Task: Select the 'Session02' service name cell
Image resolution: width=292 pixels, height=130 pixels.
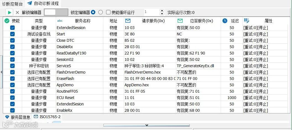Action: [80, 59]
